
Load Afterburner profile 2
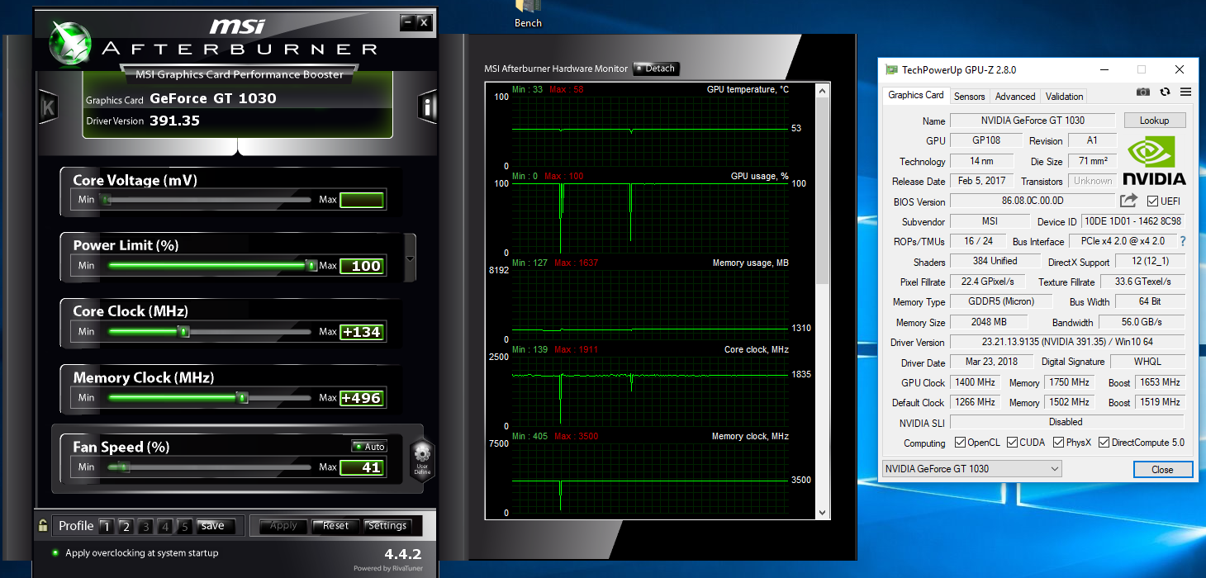pyautogui.click(x=126, y=526)
